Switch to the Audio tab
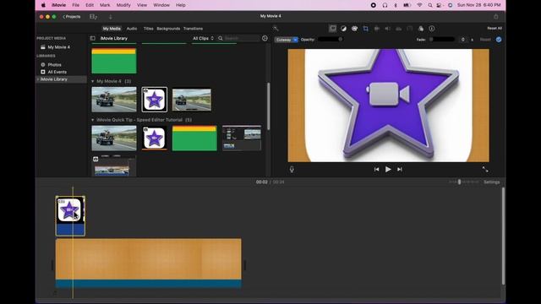Image resolution: width=541 pixels, height=304 pixels. [132, 29]
